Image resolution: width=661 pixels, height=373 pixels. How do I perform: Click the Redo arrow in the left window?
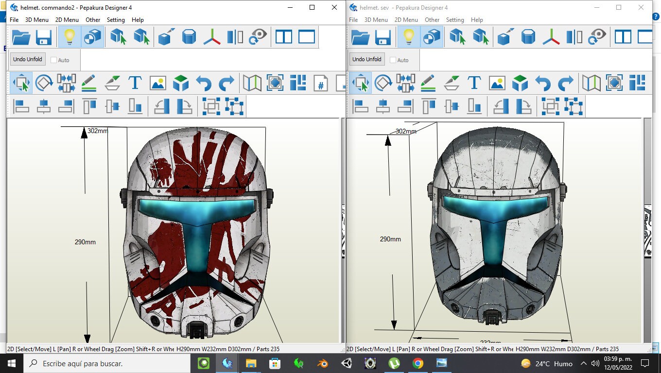coord(226,83)
